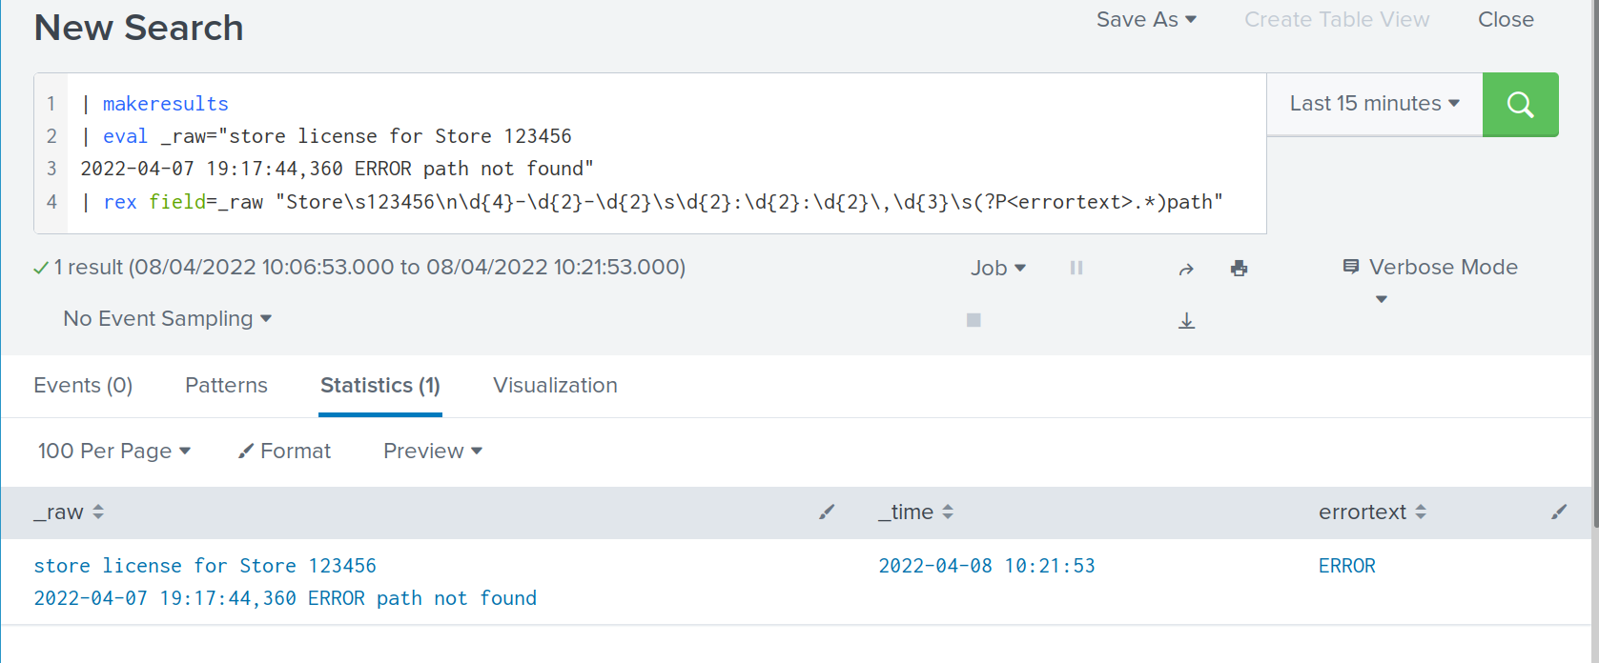Edit the errortext column format pencil

click(1559, 512)
